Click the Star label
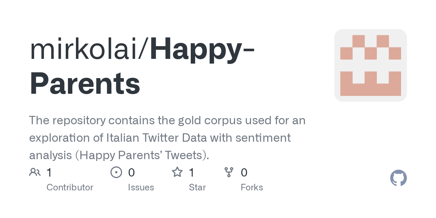The width and height of the screenshot is (436, 218). (197, 187)
